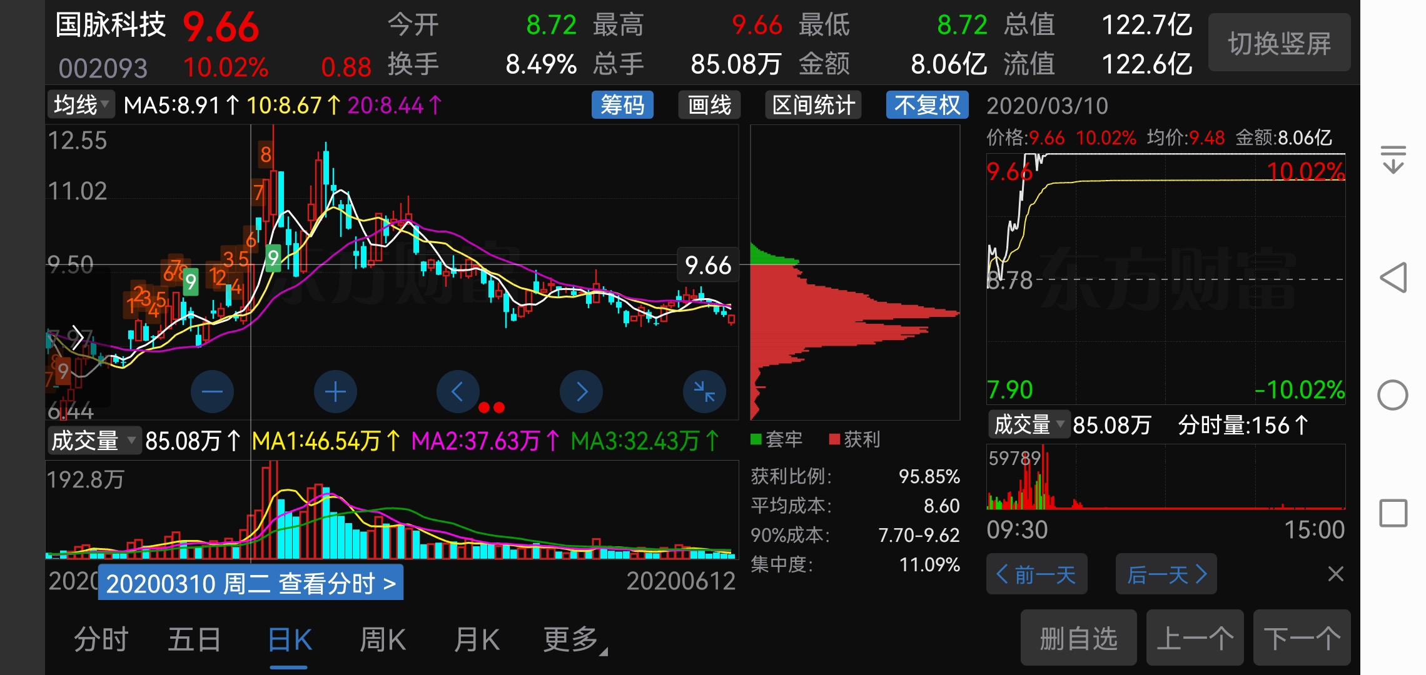1426x675 pixels.
Task: Zoom in the K-line chart with plus icon
Action: coord(335,392)
